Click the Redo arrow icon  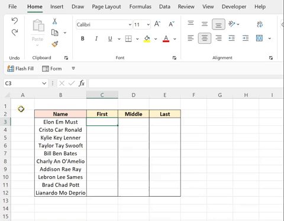click(x=15, y=32)
